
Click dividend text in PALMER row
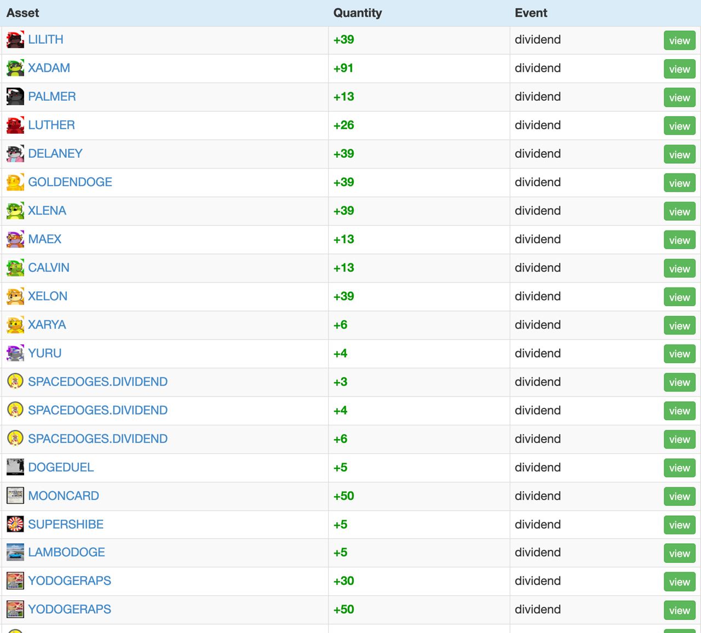tap(538, 96)
